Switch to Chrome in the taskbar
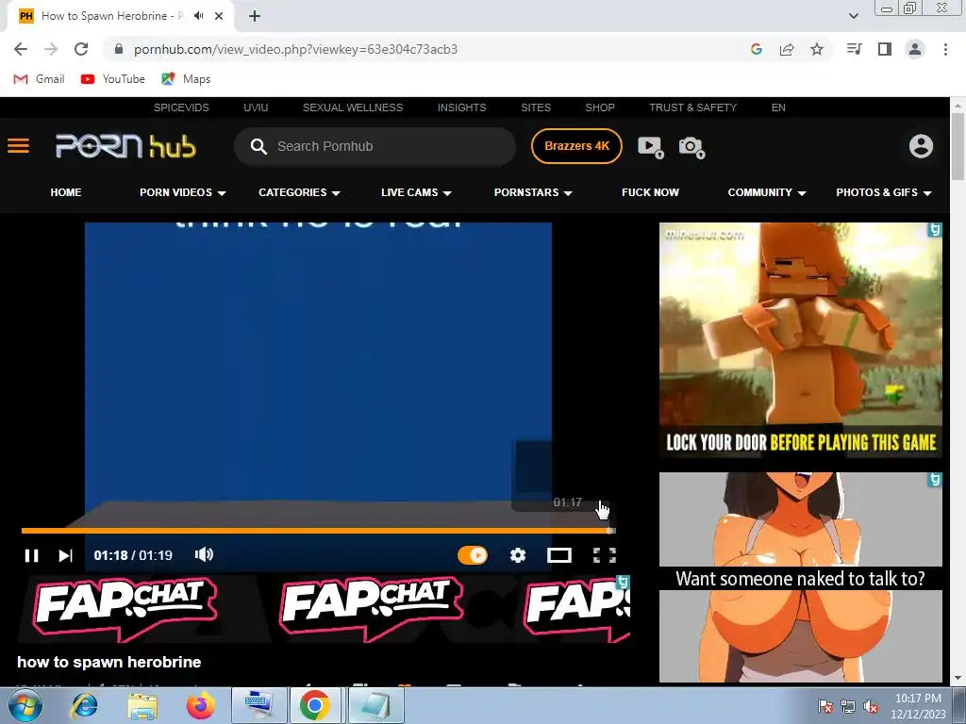The height and width of the screenshot is (724, 966). click(315, 705)
